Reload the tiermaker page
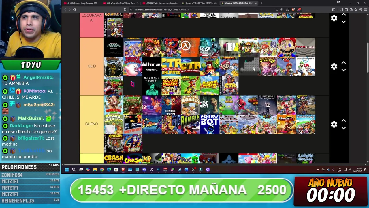Screen dimensions: 369x208 coord(74,10)
